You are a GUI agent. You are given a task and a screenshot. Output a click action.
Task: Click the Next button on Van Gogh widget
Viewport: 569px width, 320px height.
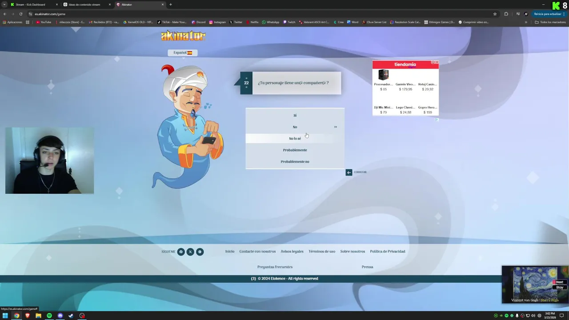[559, 282]
